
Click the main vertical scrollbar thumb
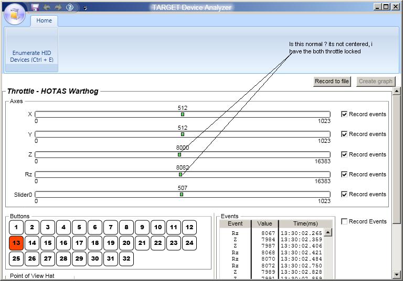(397, 159)
